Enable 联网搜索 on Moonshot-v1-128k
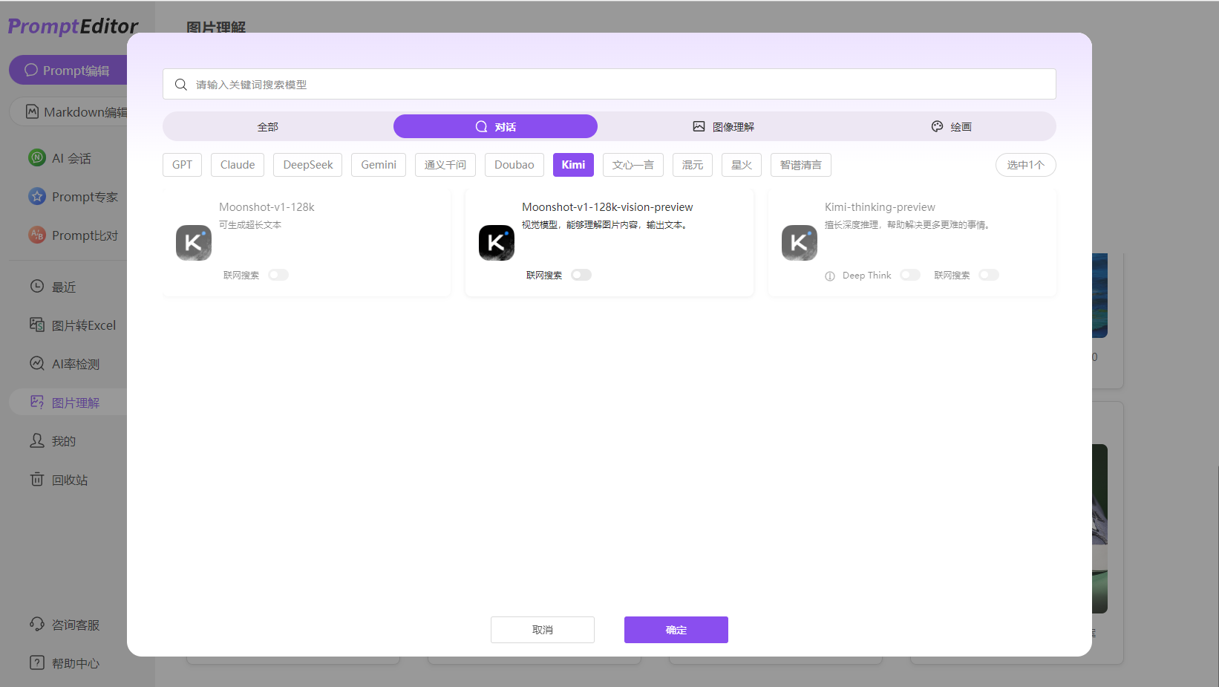 coord(278,274)
